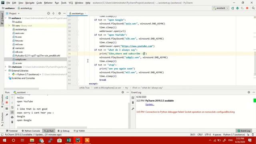The height and width of the screenshot is (144, 256).
Task: Click the collapse all icon in Project panel
Action: click(x=53, y=13)
